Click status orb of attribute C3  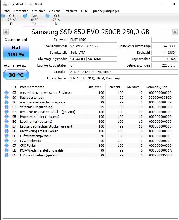pos(6,141)
